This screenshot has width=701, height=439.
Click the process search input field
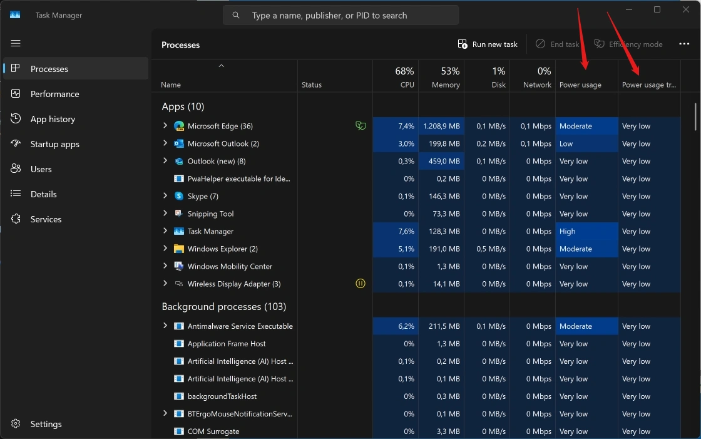(341, 15)
